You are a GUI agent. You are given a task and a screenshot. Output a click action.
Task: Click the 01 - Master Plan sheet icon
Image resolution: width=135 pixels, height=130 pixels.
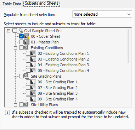[x=27, y=42]
